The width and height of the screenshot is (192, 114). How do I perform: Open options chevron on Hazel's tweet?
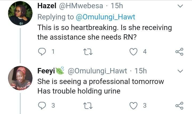tap(180, 6)
